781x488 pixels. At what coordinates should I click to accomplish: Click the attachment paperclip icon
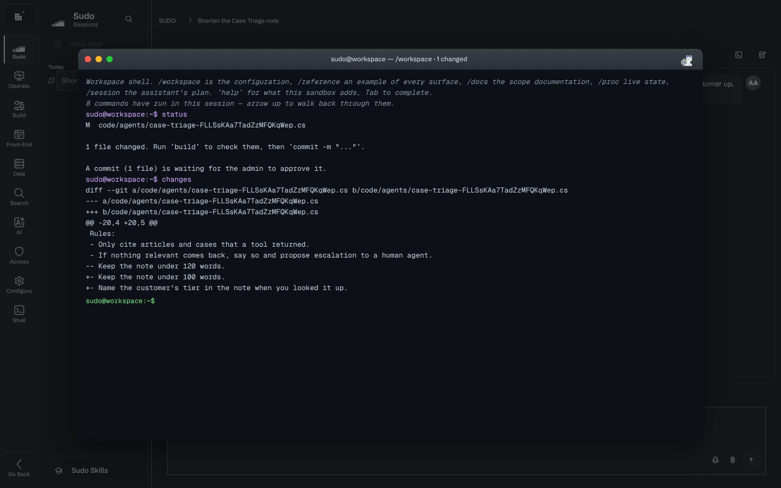click(733, 460)
